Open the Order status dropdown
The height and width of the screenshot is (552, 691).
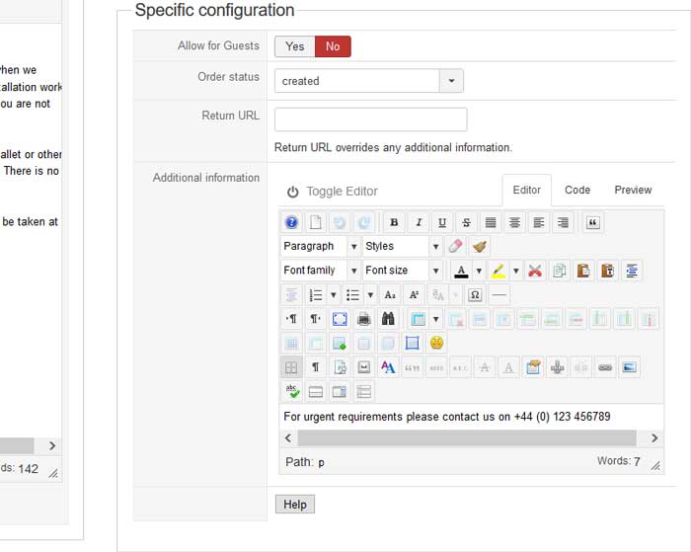(x=451, y=81)
